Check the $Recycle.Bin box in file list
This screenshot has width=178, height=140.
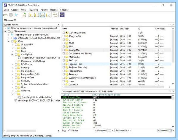[x=63, y=36]
